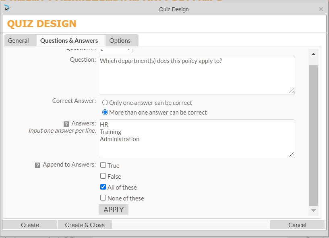Click the help icon beside Answers label
The height and width of the screenshot is (238, 329).
(x=66, y=124)
